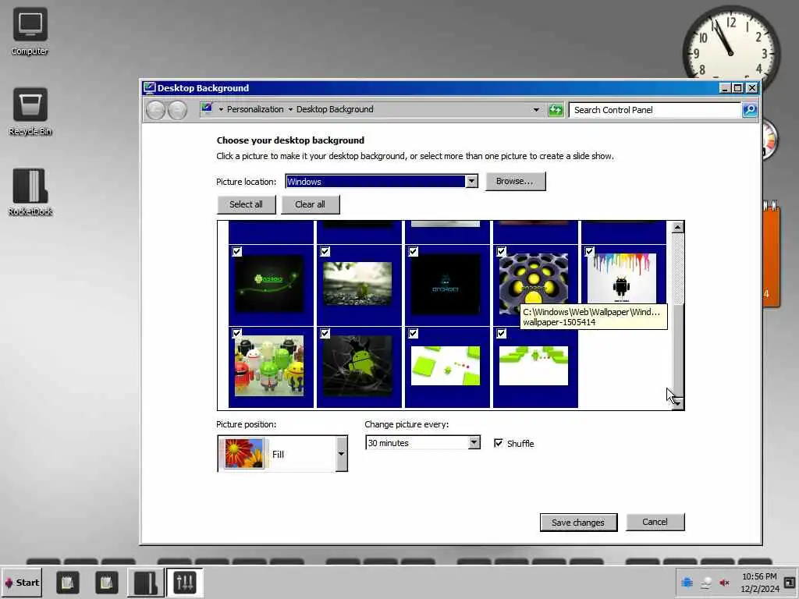Expand the arrow before Desktop Background breadcrumb

pos(290,109)
